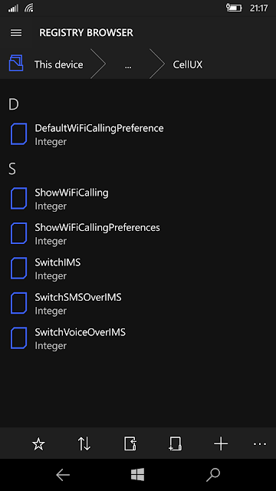This screenshot has height=491, width=276.
Task: Jump using the D group header
Action: coord(14,104)
